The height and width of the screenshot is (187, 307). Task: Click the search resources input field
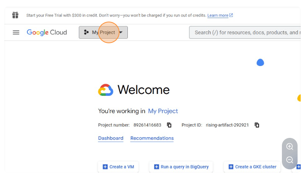[x=245, y=32]
